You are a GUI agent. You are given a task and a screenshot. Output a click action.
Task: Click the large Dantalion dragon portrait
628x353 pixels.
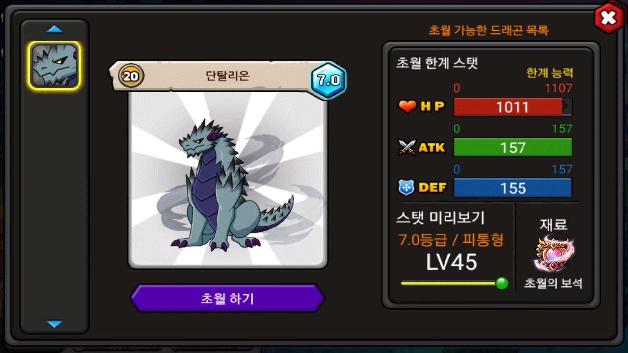tap(228, 179)
